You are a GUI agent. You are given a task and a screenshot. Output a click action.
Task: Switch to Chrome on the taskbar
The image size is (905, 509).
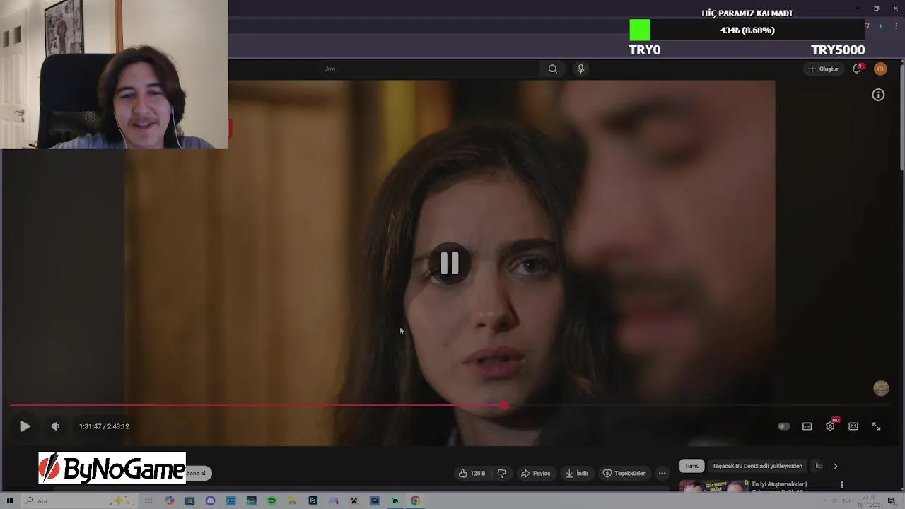click(415, 501)
